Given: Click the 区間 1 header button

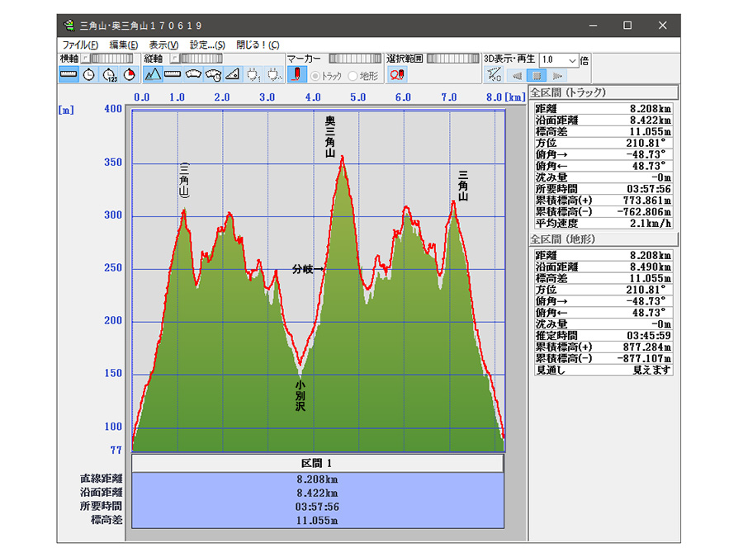Looking at the screenshot, I should (x=317, y=463).
